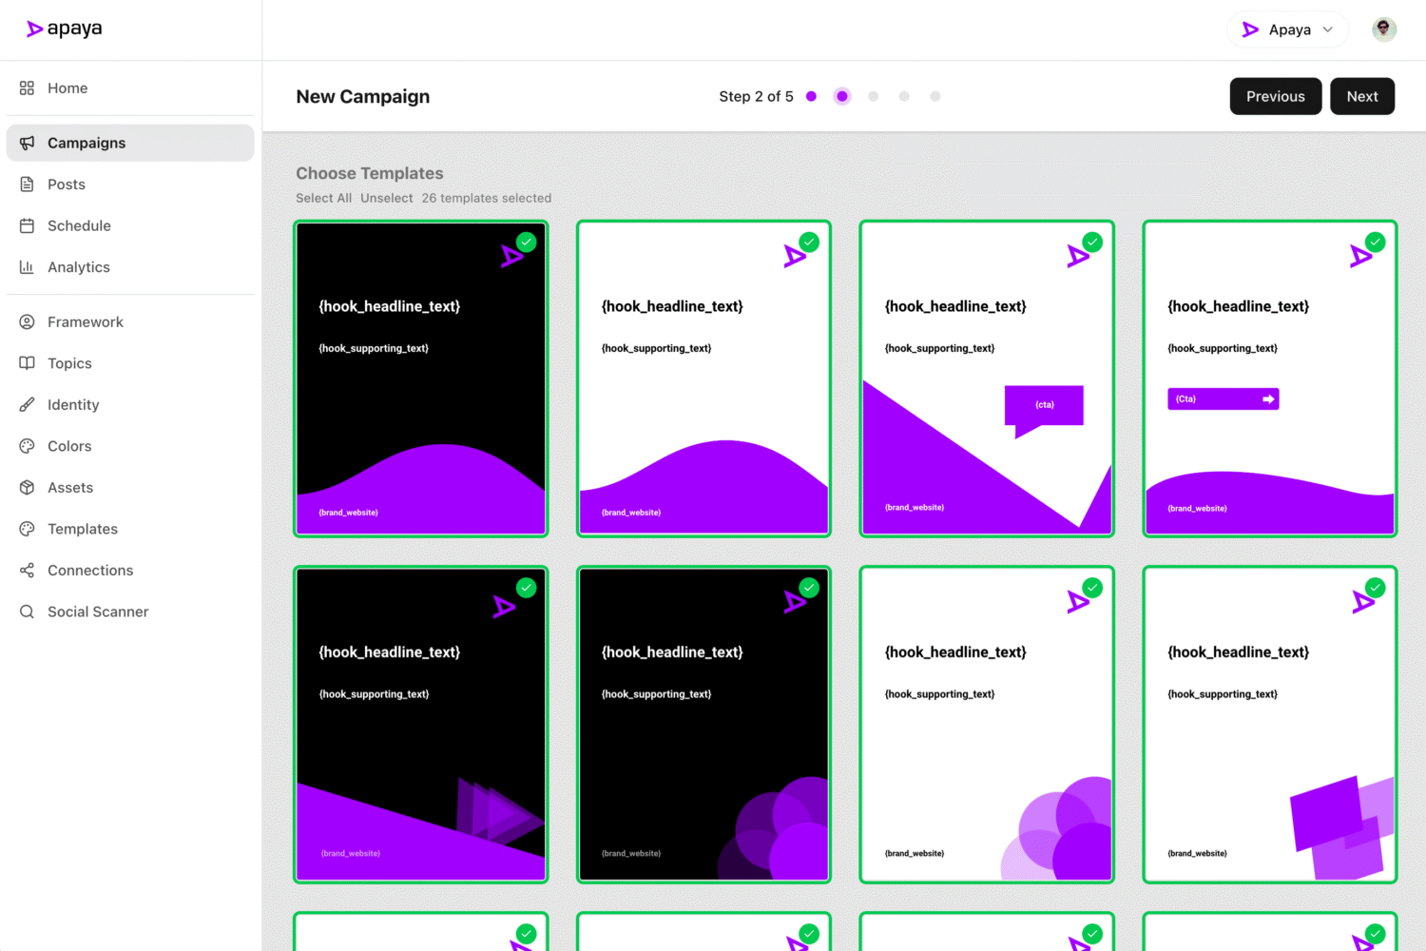
Task: Open the Analytics section
Action: 78,267
